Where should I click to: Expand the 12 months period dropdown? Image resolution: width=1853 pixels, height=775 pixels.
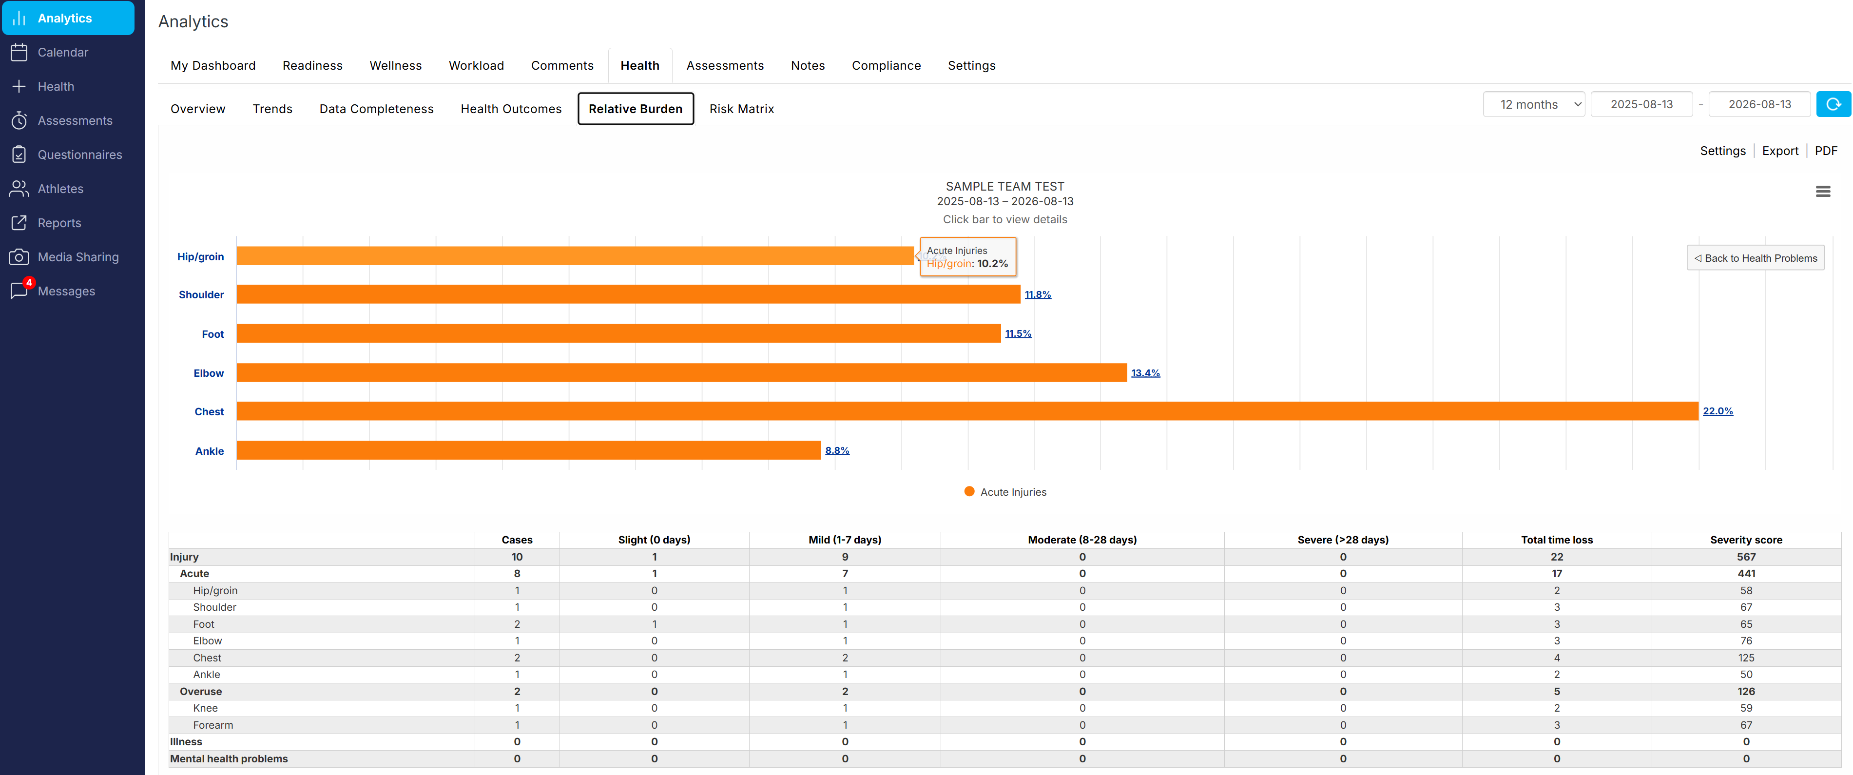coord(1534,104)
